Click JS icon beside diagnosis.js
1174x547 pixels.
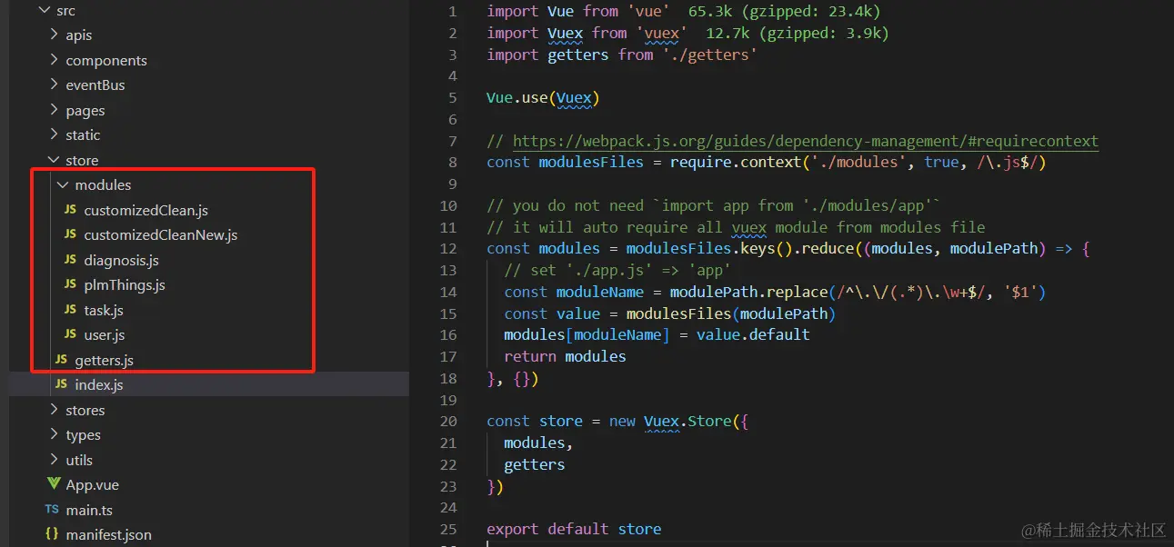70,260
